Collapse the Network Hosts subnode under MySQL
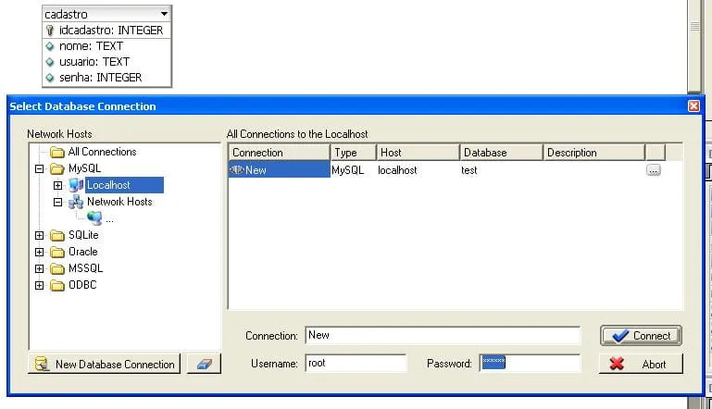The image size is (712, 409). click(57, 202)
